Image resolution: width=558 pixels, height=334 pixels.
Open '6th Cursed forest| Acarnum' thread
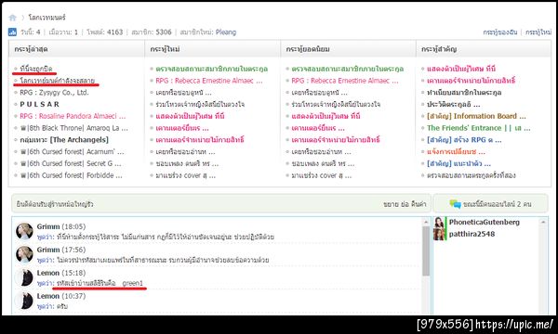(72, 151)
